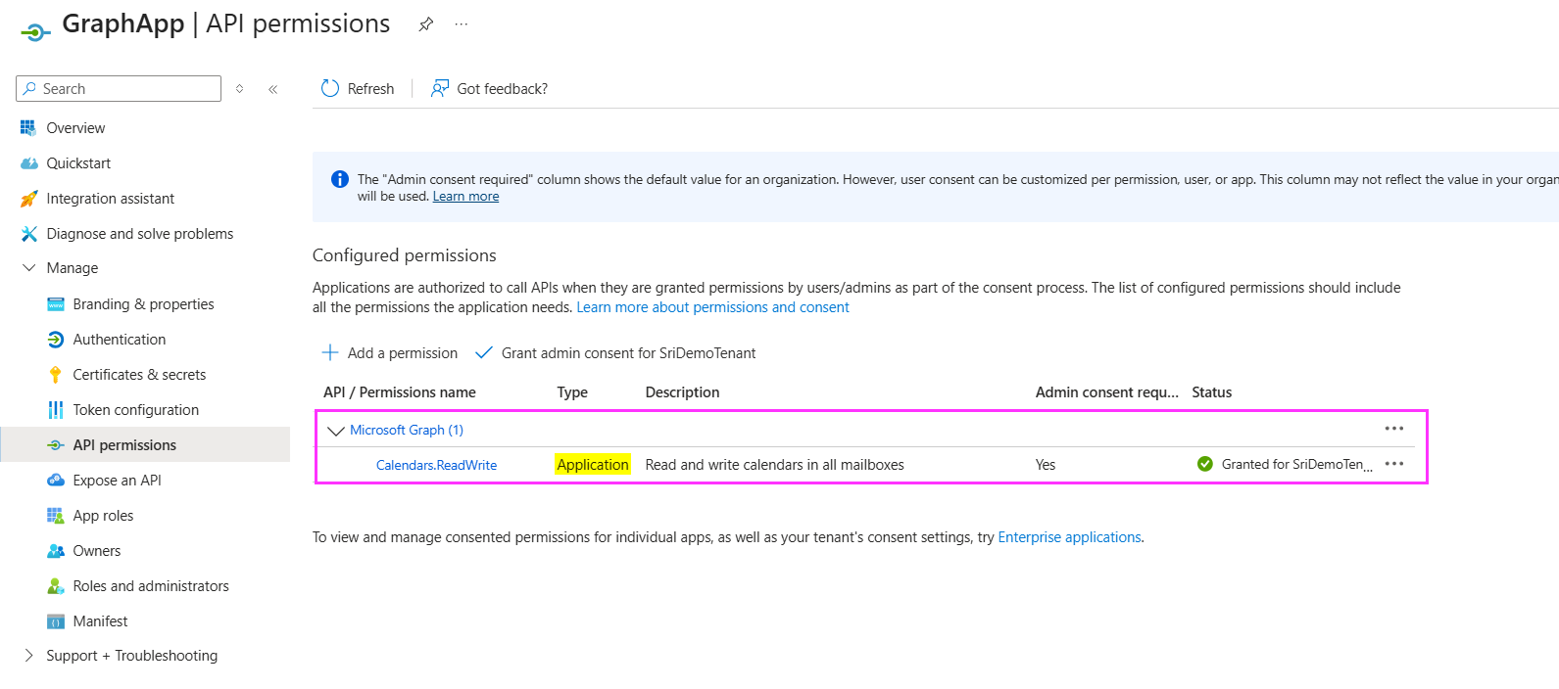This screenshot has width=1559, height=689.
Task: Click the Manifest icon in sidebar
Action: pyautogui.click(x=56, y=621)
